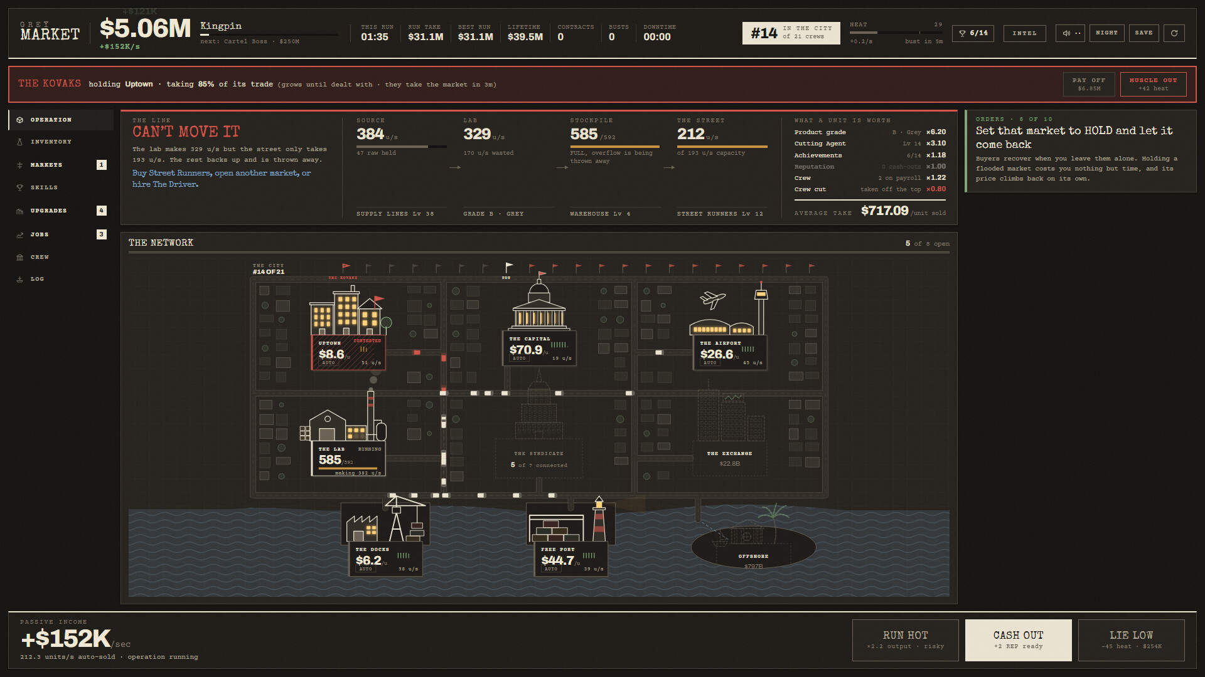Viewport: 1205px width, 677px height.
Task: Click the Buy Street Runners link text
Action: [x=172, y=173]
